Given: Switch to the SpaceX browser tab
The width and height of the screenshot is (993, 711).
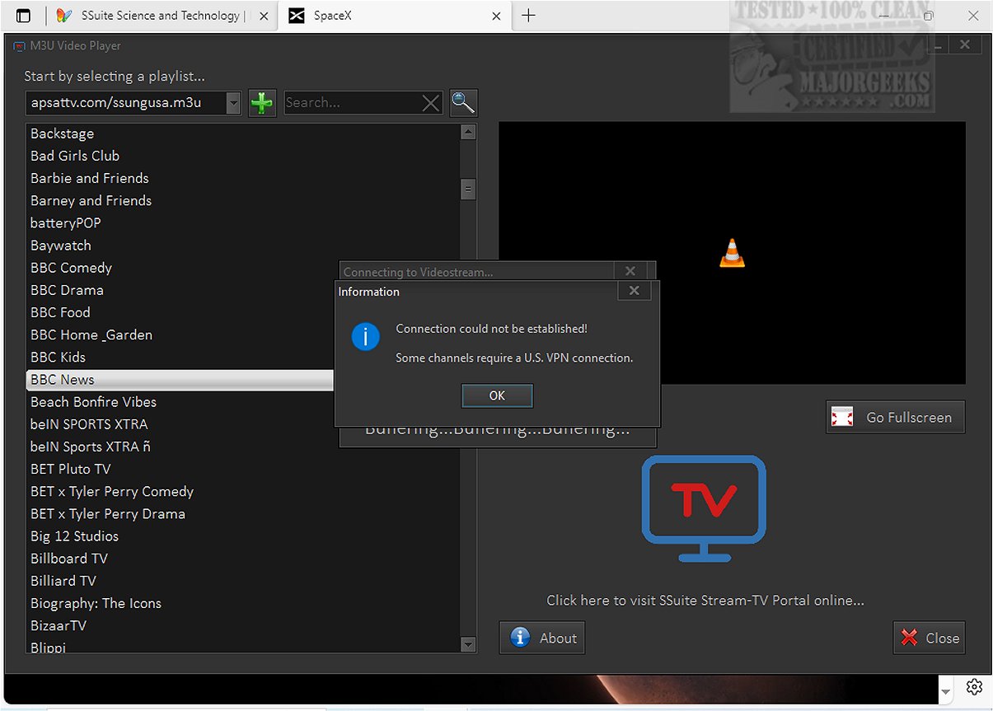Looking at the screenshot, I should click(387, 16).
